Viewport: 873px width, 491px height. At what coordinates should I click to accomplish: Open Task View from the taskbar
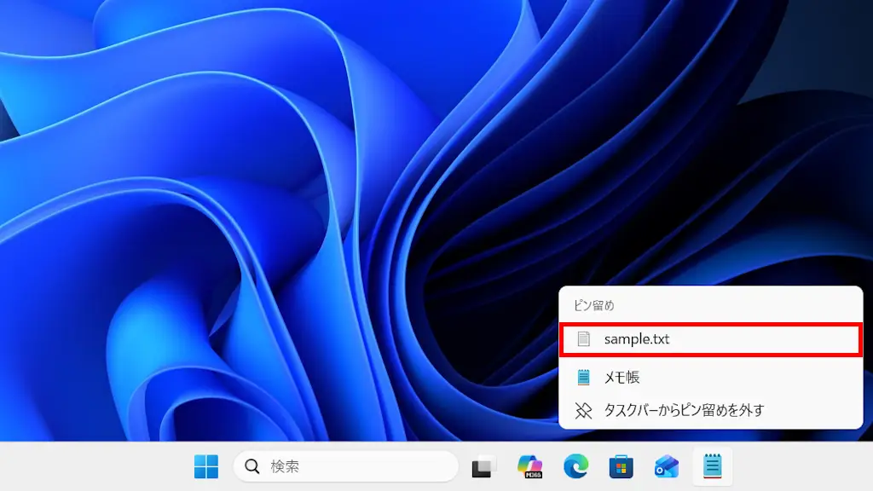pyautogui.click(x=484, y=466)
